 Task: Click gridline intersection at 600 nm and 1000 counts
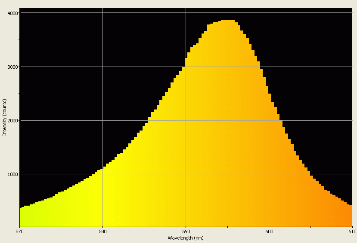pos(269,174)
